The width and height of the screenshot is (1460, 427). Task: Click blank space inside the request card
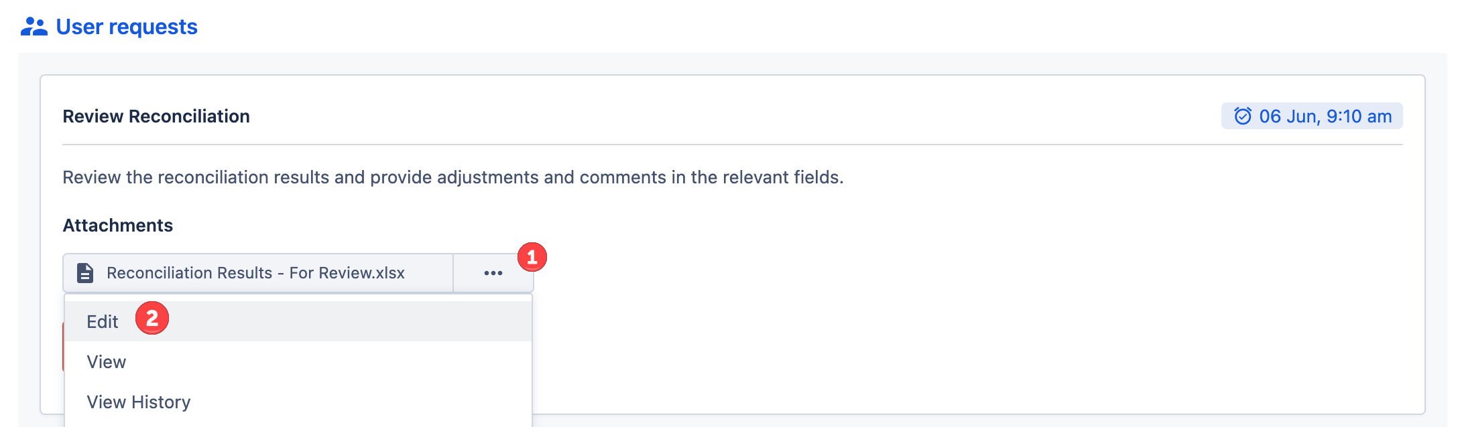coord(938,301)
